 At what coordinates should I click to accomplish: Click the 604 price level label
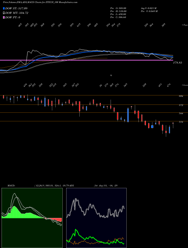(181, 96)
